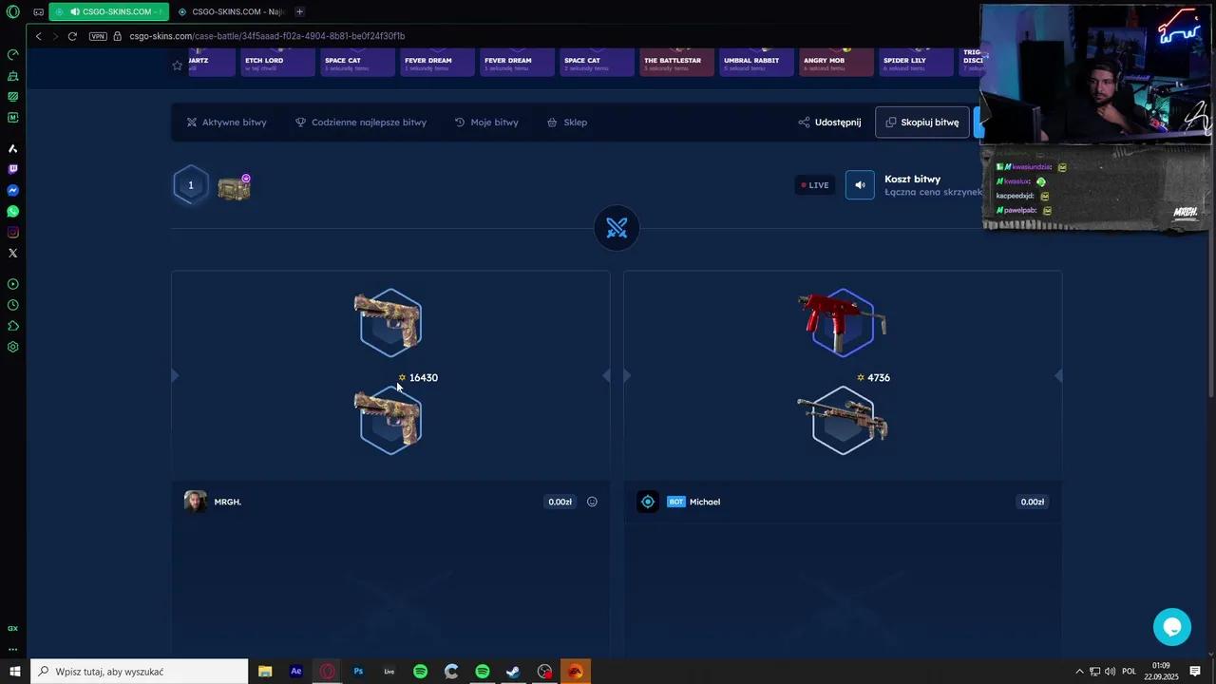Open sidebar Settings gear icon
This screenshot has height=684, width=1216.
[x=12, y=347]
